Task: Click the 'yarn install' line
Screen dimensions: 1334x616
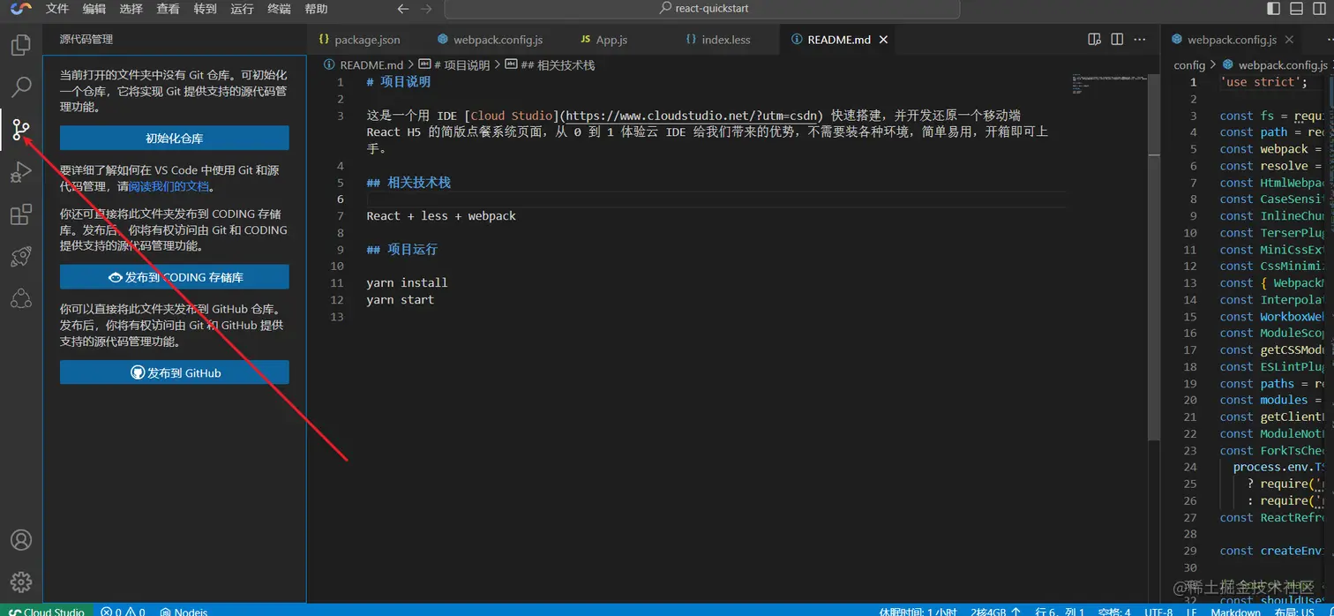Action: (x=407, y=283)
